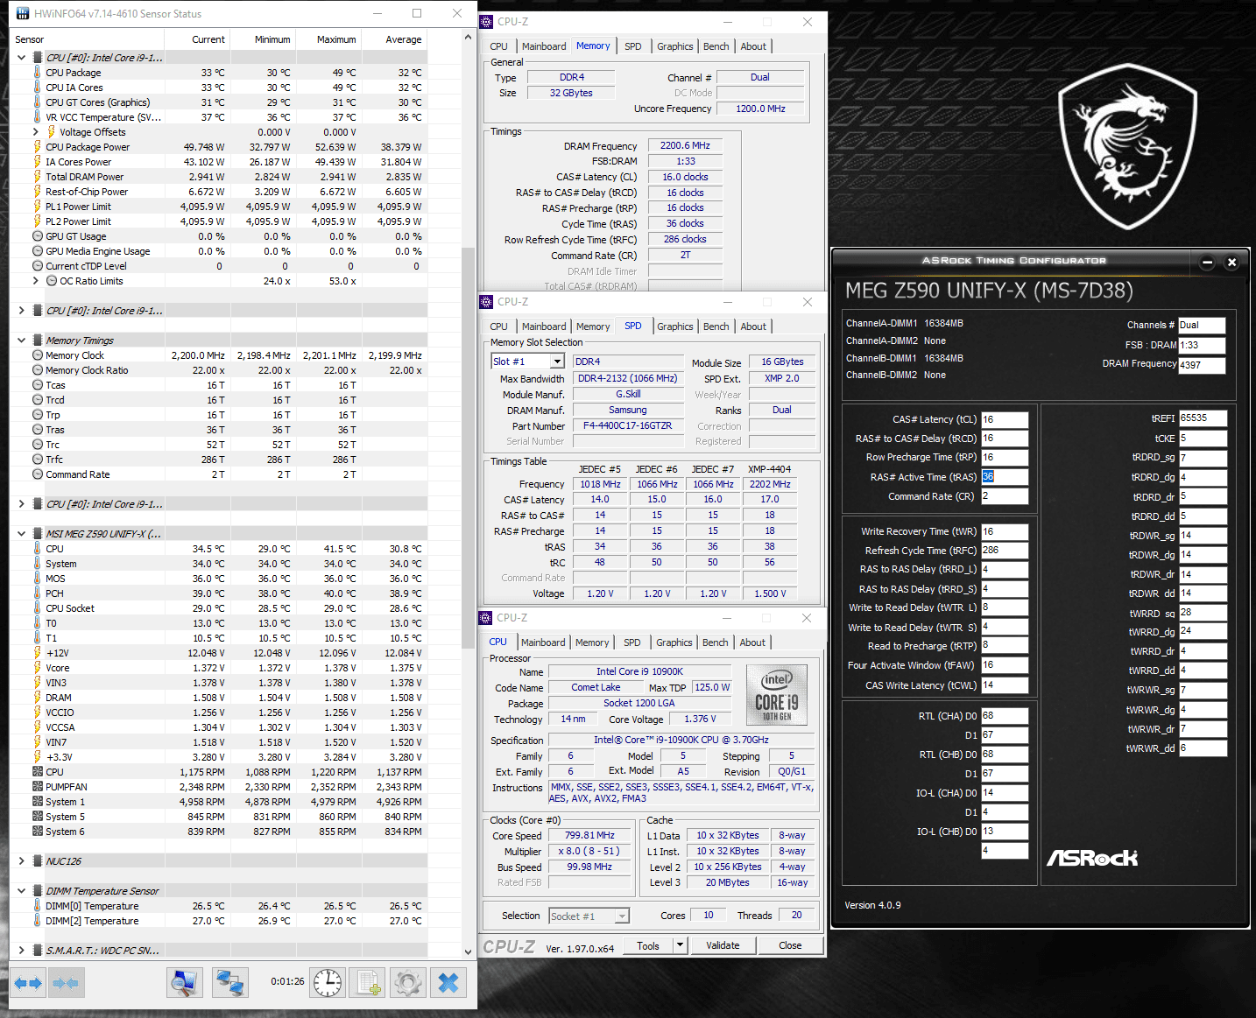Screen dimensions: 1256x1018
Task: Click the Command Rate (CR) field in ASRock
Action: (x=1004, y=496)
